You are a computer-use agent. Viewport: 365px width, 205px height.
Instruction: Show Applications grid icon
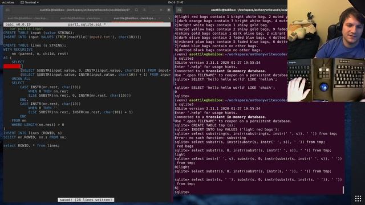(x=358, y=199)
